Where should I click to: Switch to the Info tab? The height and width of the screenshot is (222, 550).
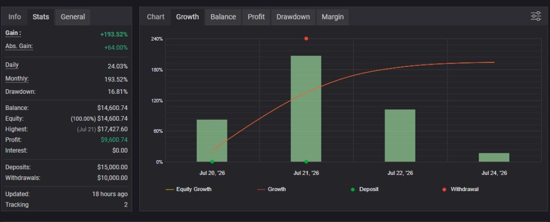14,17
